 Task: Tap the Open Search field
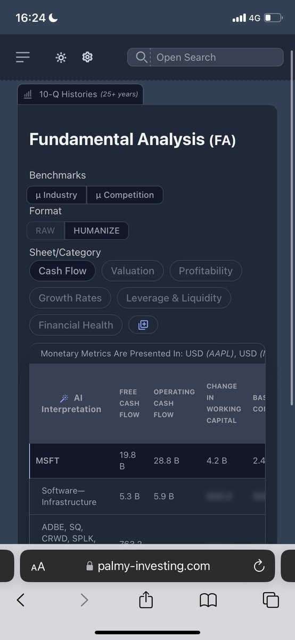(206, 57)
